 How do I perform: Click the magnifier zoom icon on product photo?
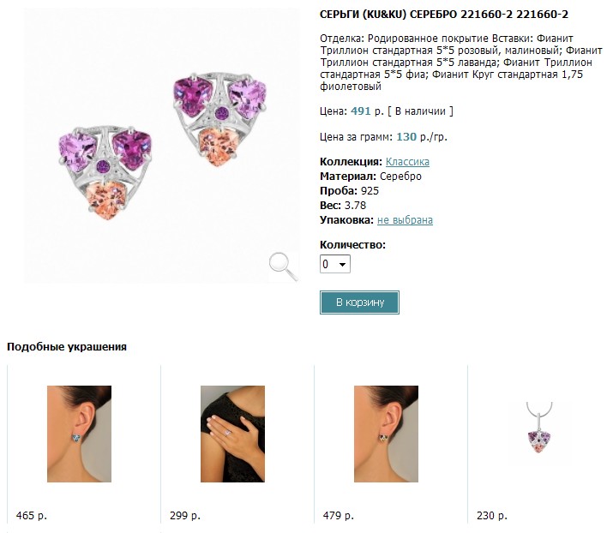[283, 266]
